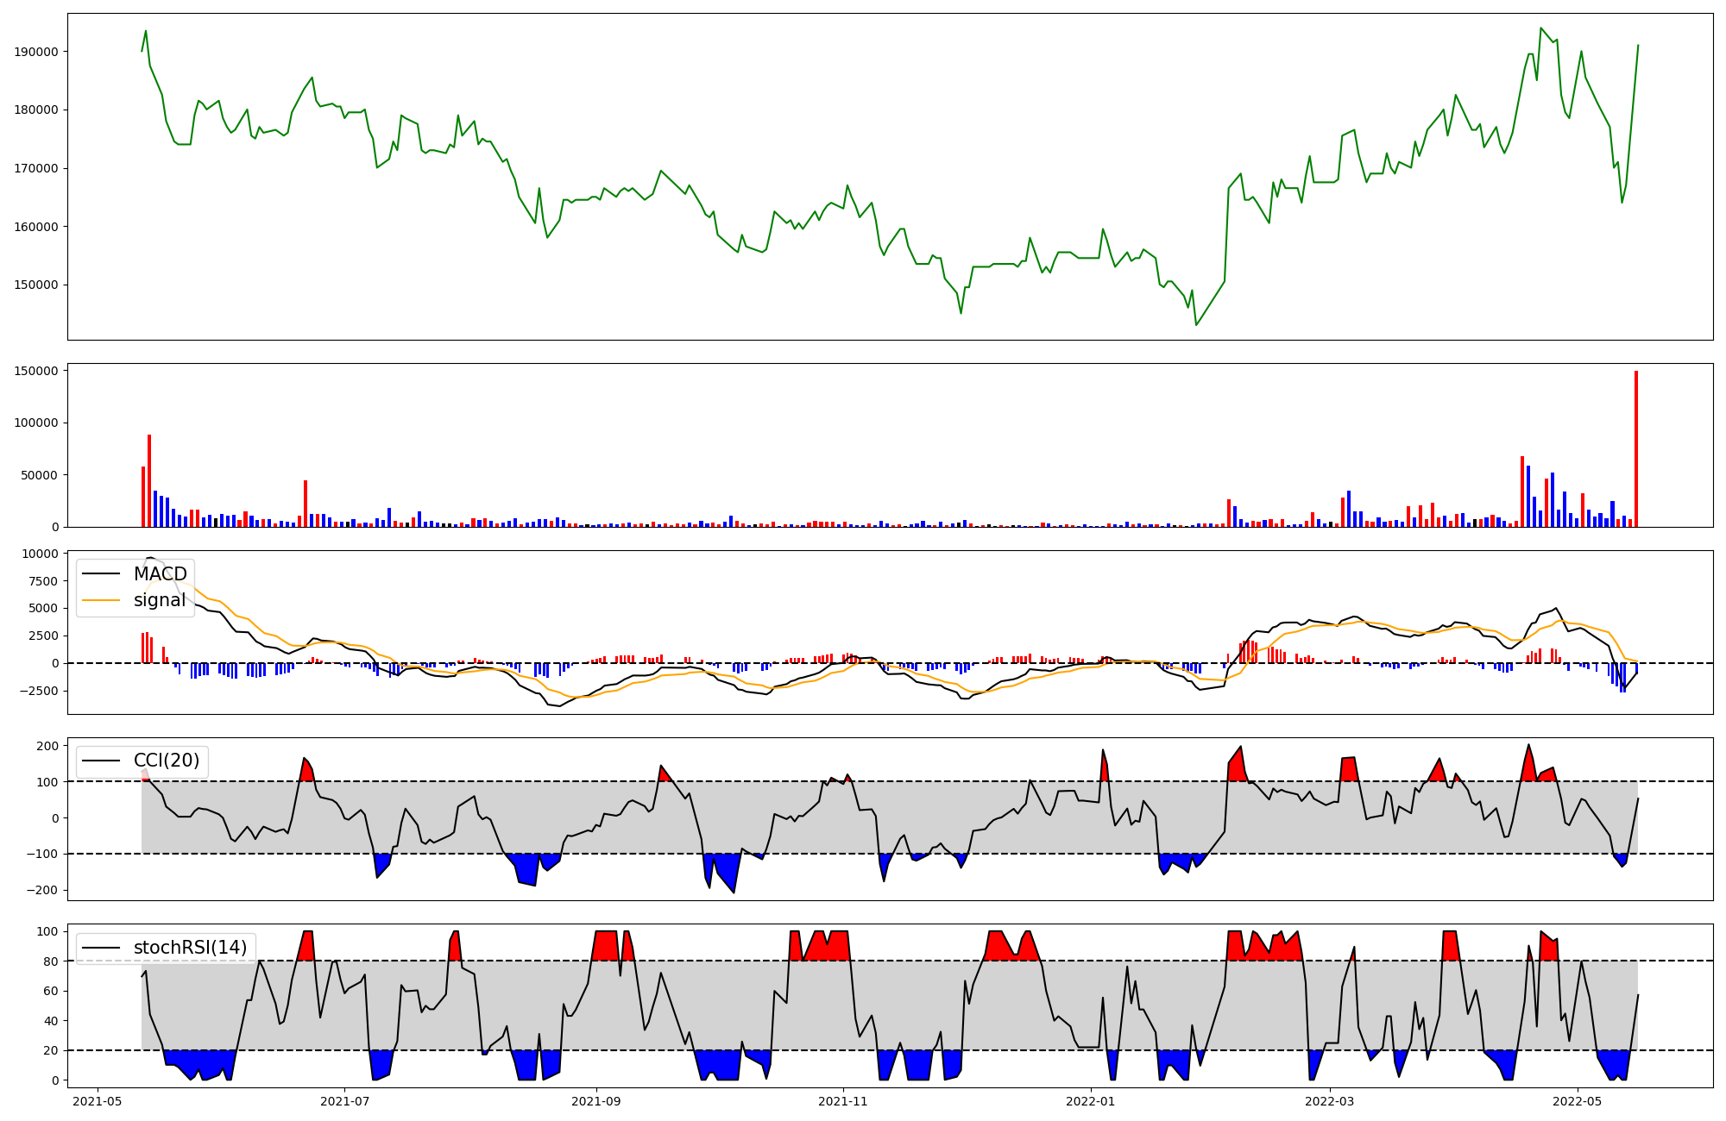The height and width of the screenshot is (1121, 1726).
Task: Click the −100 CCI axis label
Action: pyautogui.click(x=42, y=854)
